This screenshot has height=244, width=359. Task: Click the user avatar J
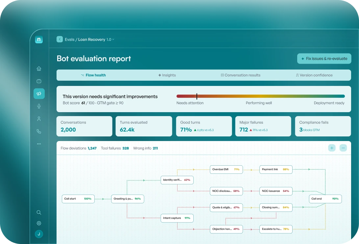click(39, 234)
